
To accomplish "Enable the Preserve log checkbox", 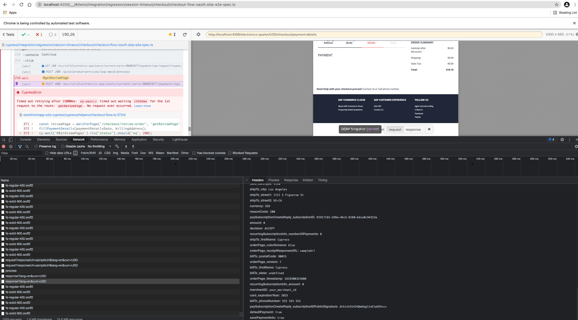I will (x=36, y=146).
